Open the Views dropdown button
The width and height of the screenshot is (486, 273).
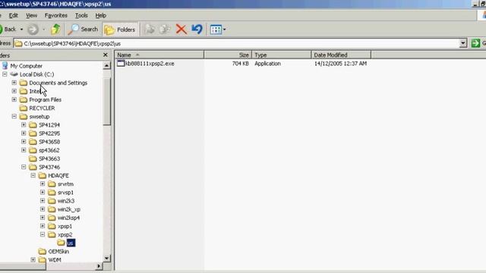[218, 30]
